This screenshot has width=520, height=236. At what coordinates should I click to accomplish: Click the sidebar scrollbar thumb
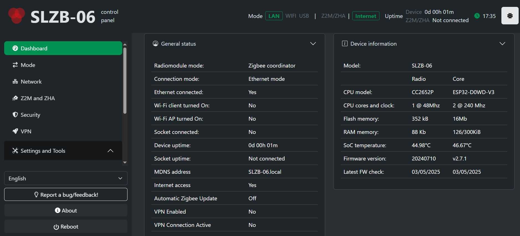click(125, 81)
